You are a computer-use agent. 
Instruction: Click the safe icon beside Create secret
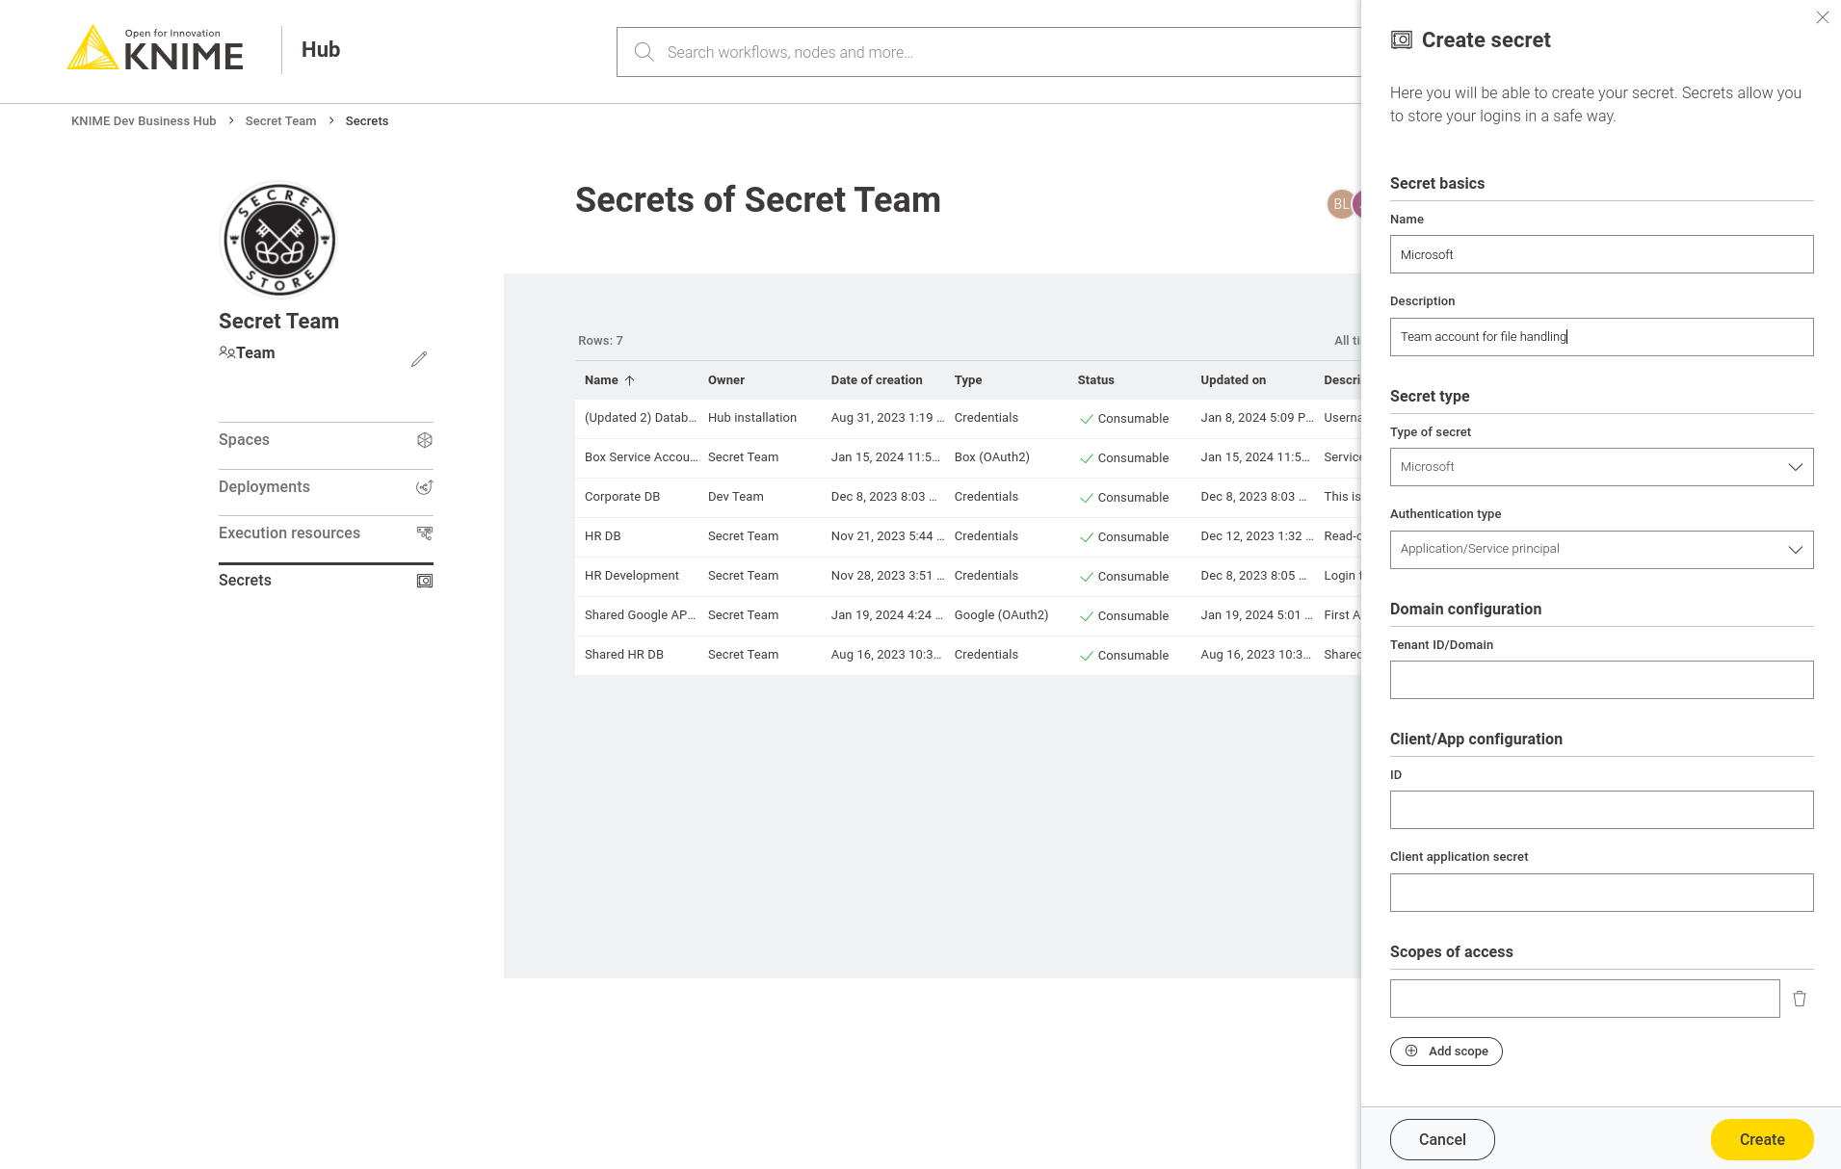pyautogui.click(x=1402, y=39)
